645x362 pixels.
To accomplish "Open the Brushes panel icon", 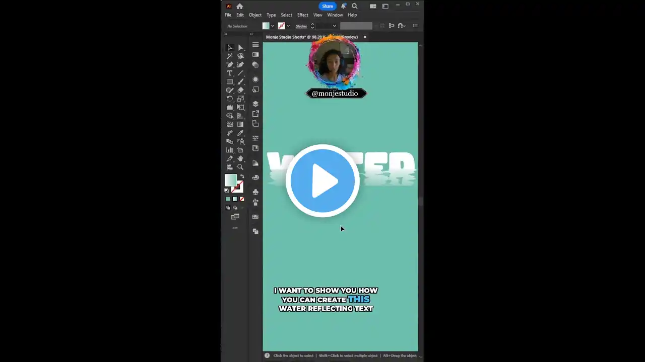I will pos(255,202).
